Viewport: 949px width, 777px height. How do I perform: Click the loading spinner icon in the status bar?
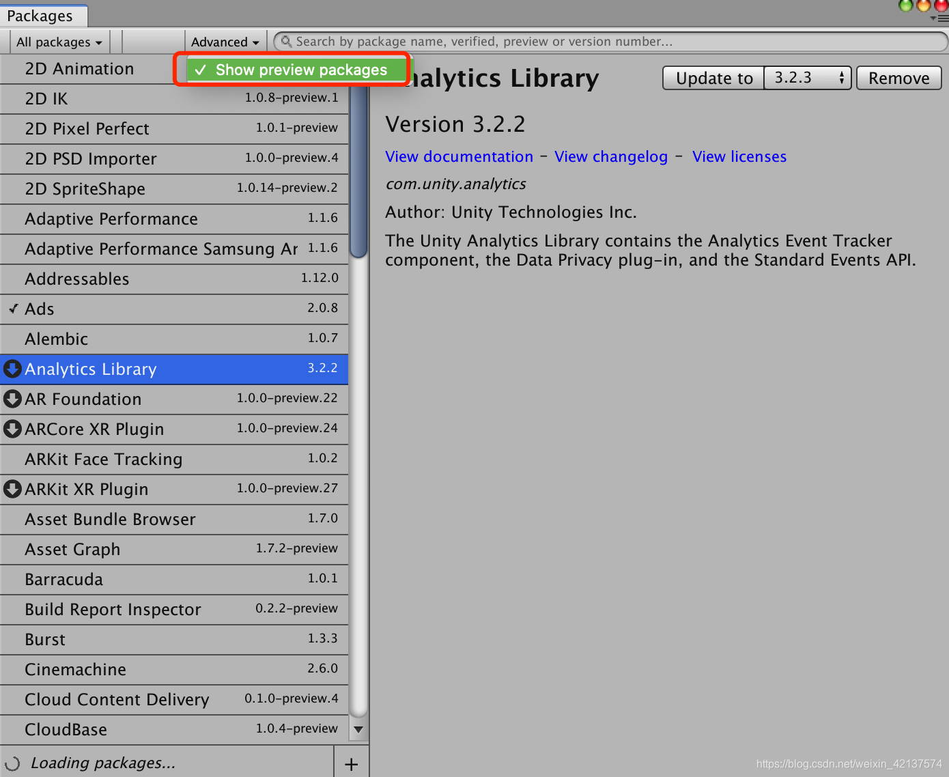[x=12, y=763]
